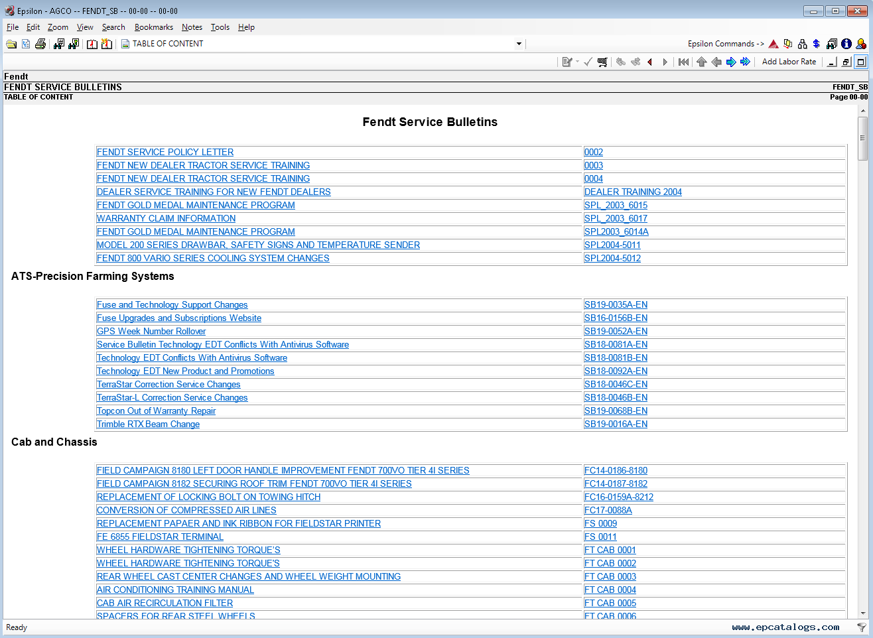Screen dimensions: 873x638
Task: Click the maximize pane icon after Add Labor Rate
Action: coord(861,62)
